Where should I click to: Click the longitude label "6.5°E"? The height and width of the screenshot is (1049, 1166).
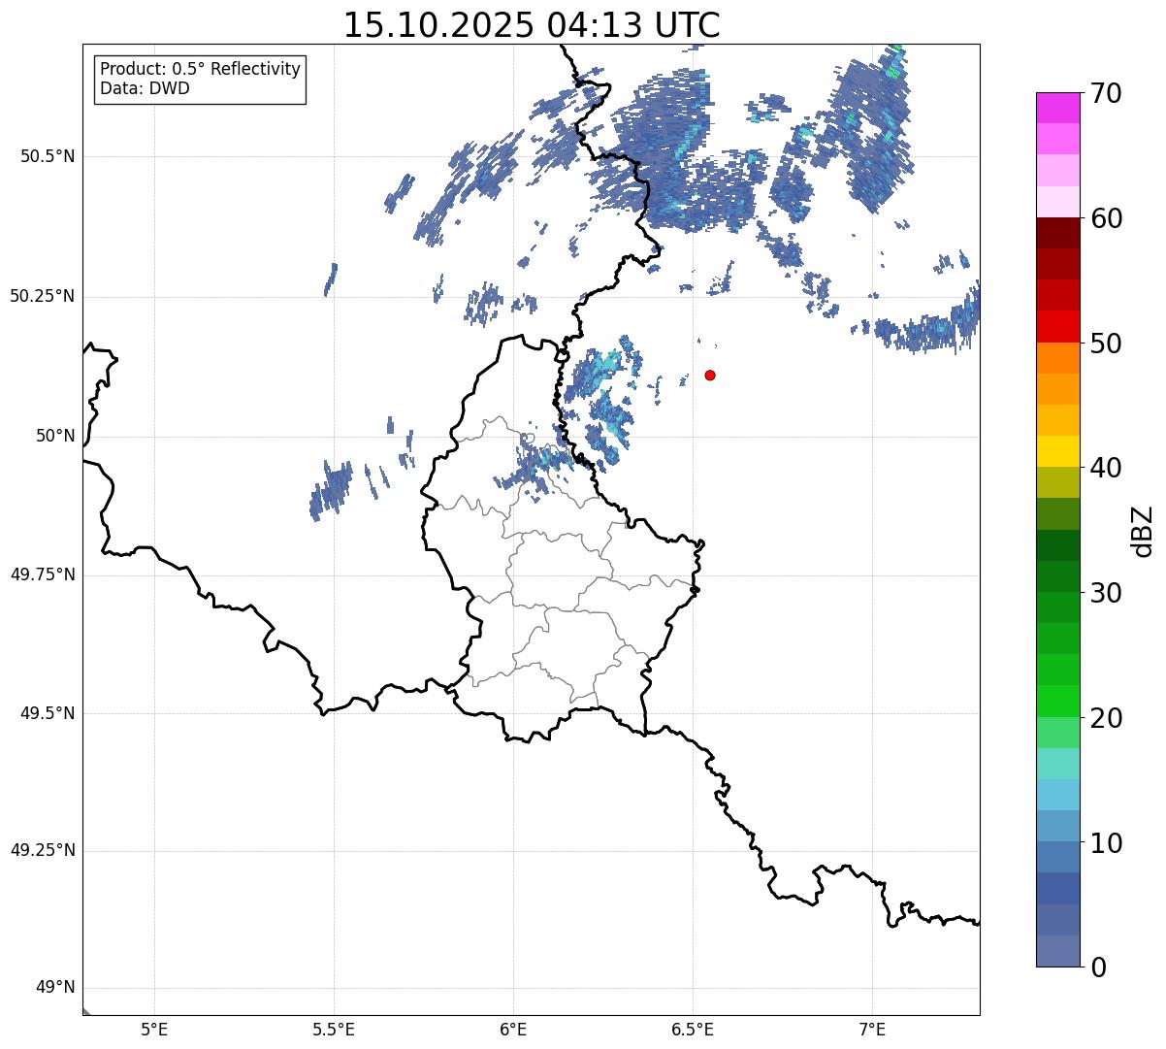point(693,1029)
